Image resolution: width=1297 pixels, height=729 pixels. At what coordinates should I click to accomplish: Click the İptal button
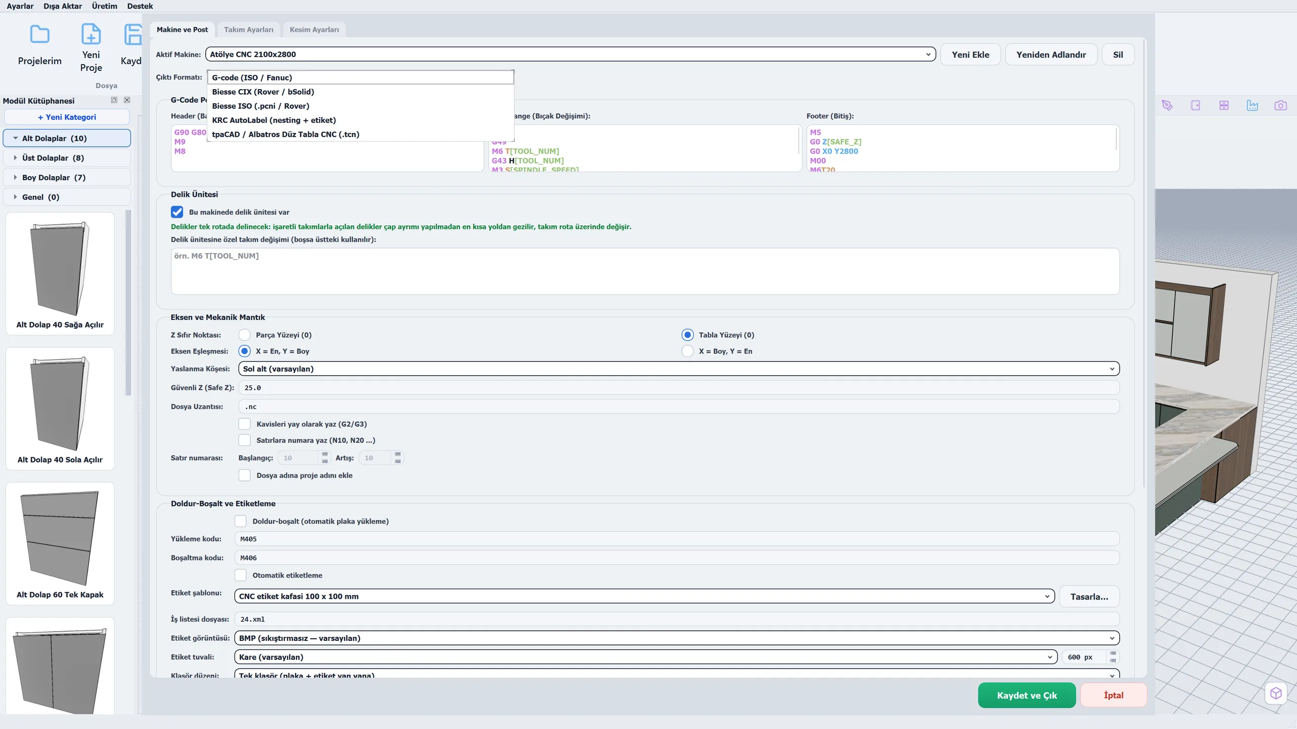pyautogui.click(x=1114, y=695)
